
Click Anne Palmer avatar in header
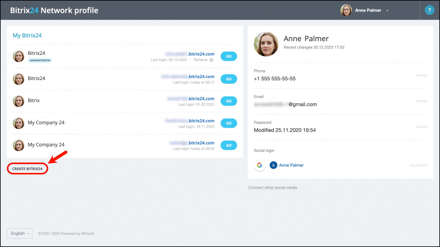346,10
